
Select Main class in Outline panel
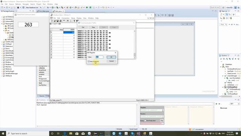pos(227,66)
